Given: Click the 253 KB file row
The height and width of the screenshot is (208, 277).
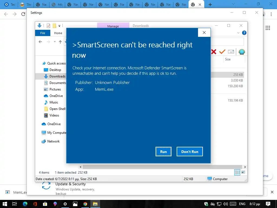Looking at the screenshot, I should [227, 75].
